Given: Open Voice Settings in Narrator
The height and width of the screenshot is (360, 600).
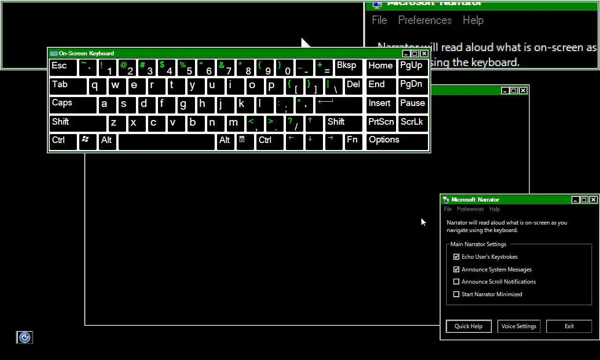Looking at the screenshot, I should (518, 326).
